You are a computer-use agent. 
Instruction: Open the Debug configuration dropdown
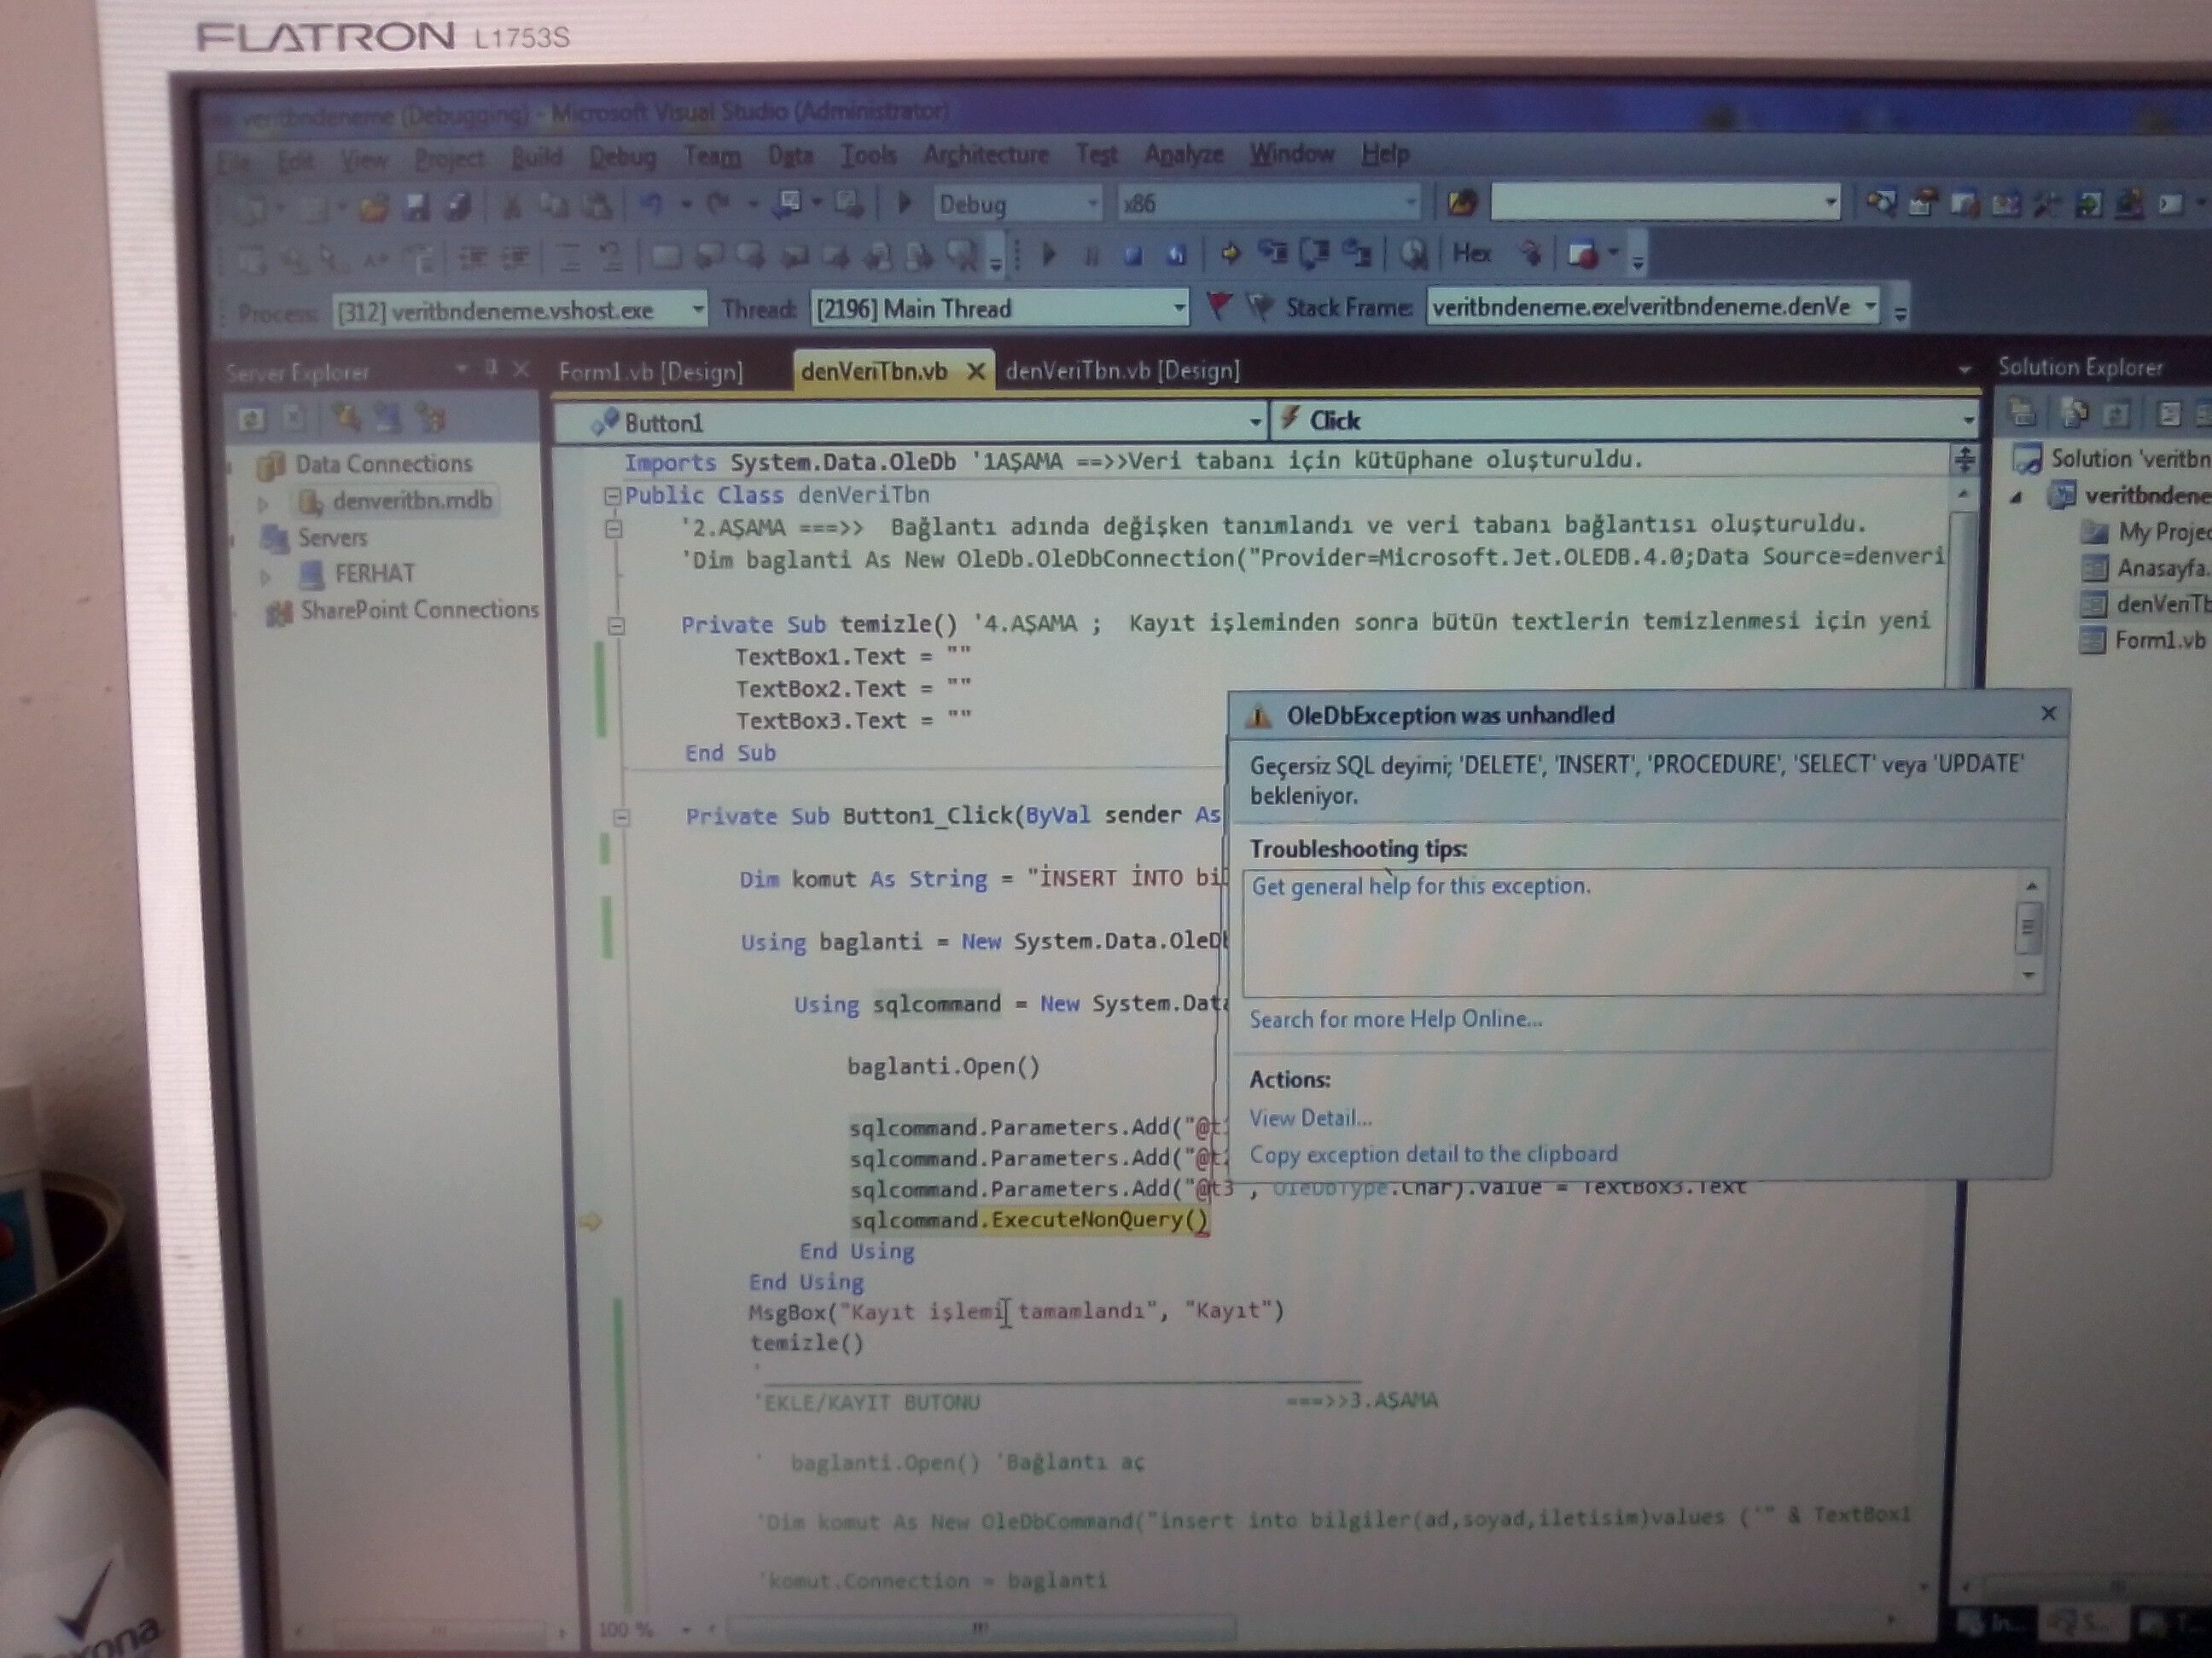1018,204
